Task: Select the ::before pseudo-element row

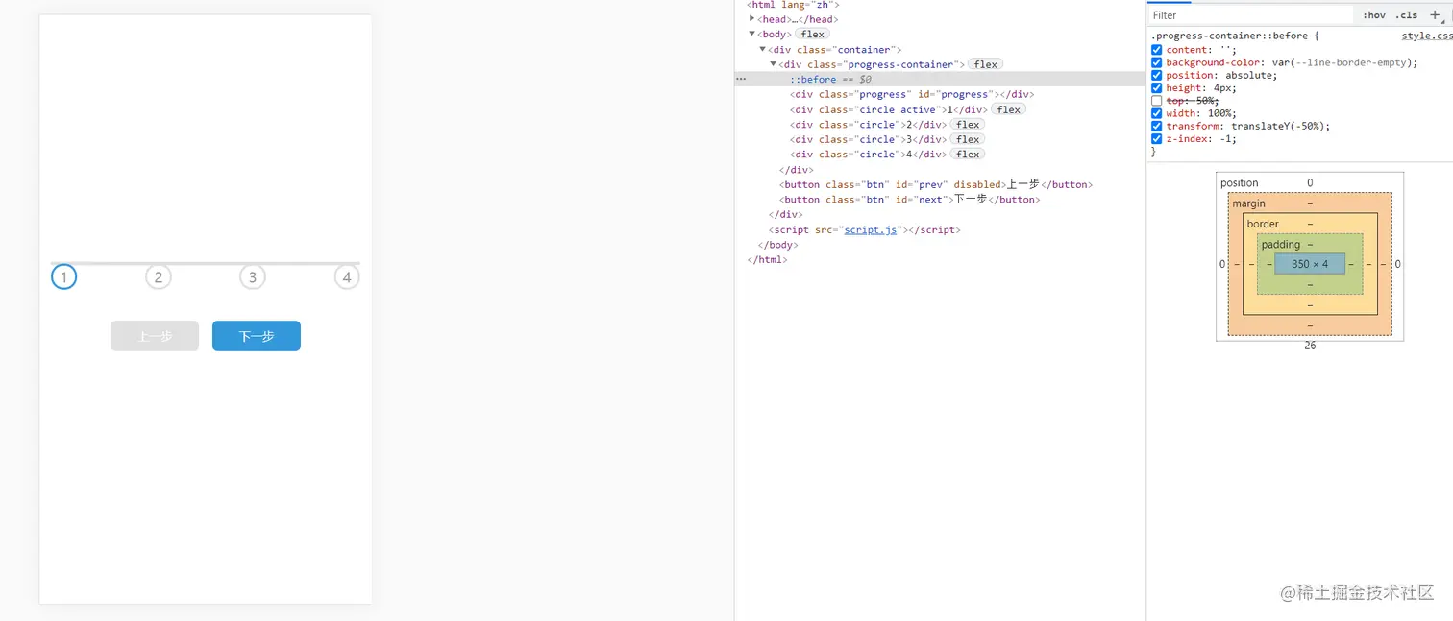Action: point(940,80)
